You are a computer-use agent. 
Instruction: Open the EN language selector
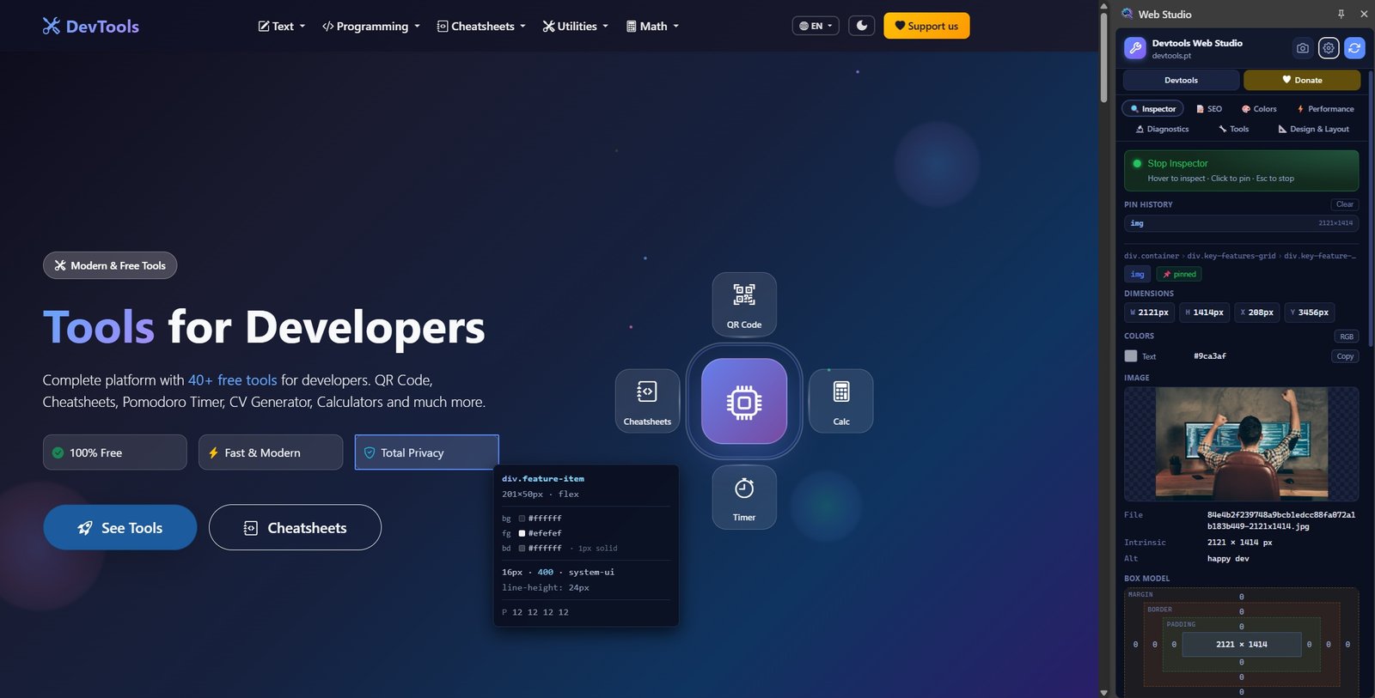pyautogui.click(x=816, y=26)
